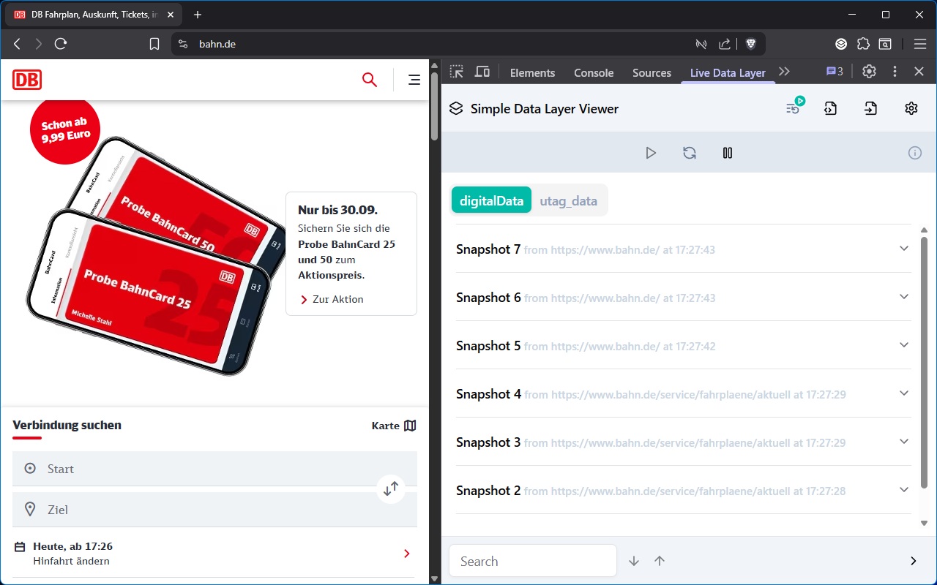
Task: Open the data layer history icon
Action: (x=793, y=107)
